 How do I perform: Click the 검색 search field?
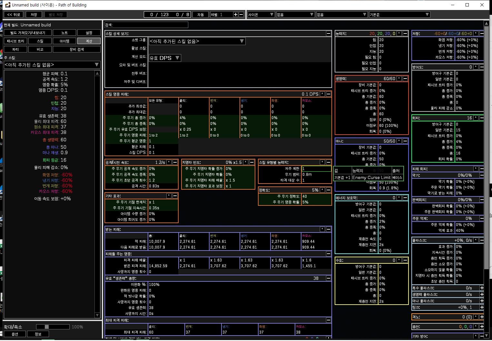click(x=146, y=25)
